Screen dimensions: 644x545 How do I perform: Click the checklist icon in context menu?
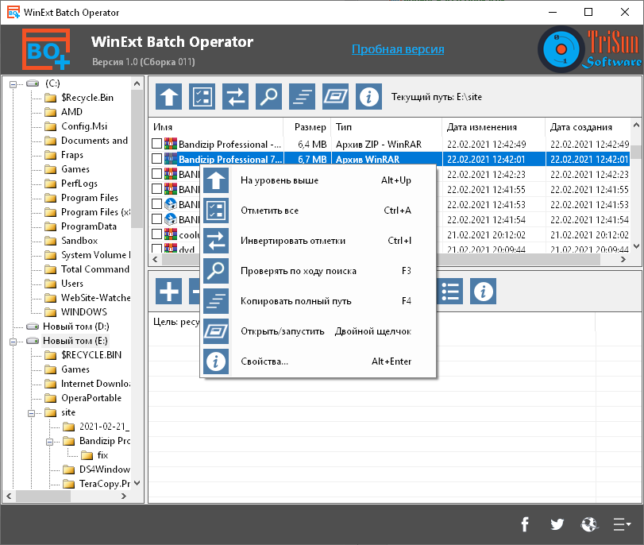click(216, 210)
